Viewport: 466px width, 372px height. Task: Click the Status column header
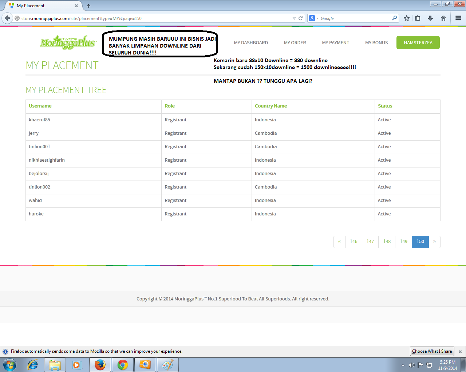385,106
